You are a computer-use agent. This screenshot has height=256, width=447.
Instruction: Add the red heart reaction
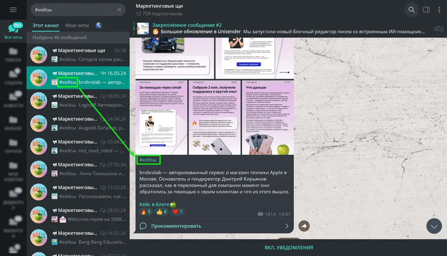(177, 212)
